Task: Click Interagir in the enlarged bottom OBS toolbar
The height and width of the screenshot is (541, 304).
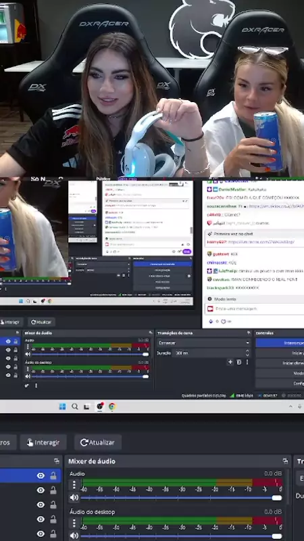Action: coord(43,442)
